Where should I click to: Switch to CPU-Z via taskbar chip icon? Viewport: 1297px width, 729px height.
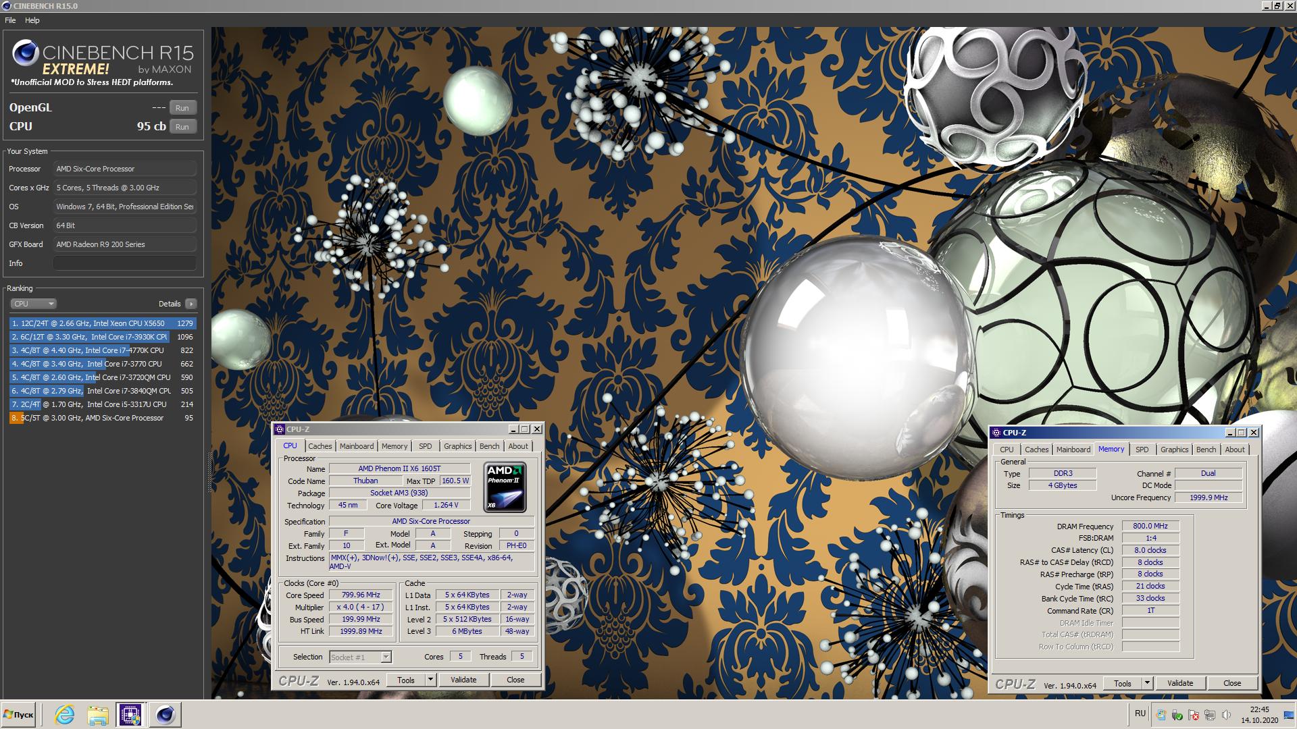(130, 715)
